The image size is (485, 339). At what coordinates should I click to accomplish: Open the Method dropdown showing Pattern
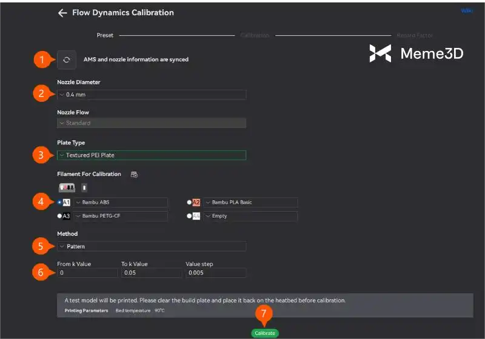152,246
